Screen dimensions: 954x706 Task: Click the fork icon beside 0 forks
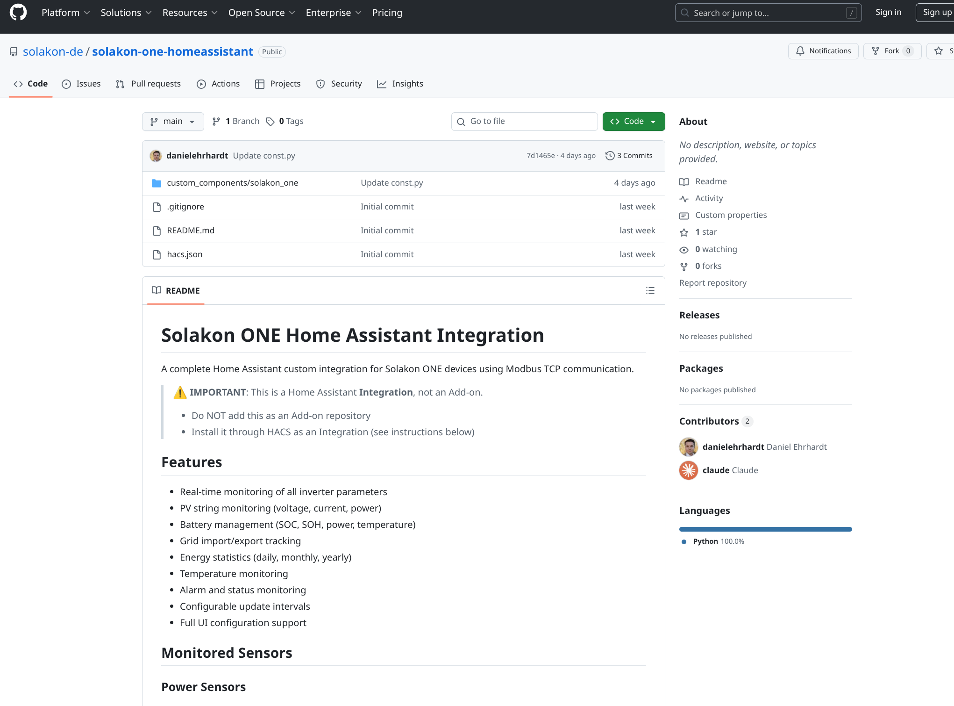684,267
